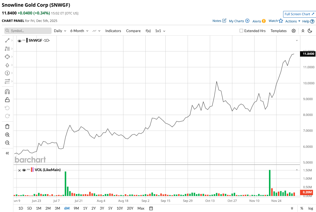Viewport: 316px width, 212px height.
Task: Zoom in with the magnifier plus icon
Action: (7, 135)
